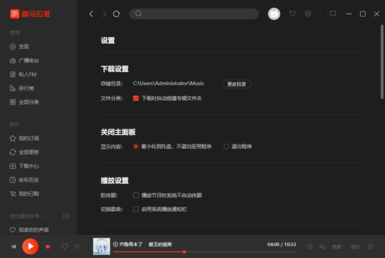Click the heart icon in player bar

pyautogui.click(x=64, y=246)
